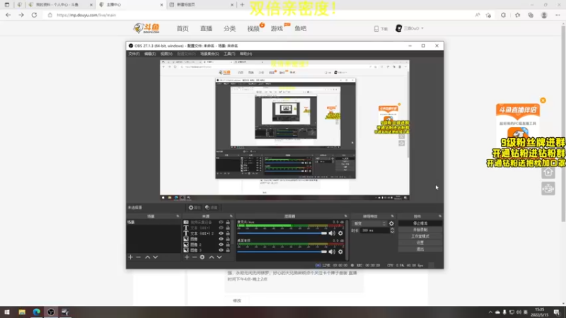The height and width of the screenshot is (318, 566).
Task: Click the browser forward arrow
Action: pyautogui.click(x=21, y=15)
